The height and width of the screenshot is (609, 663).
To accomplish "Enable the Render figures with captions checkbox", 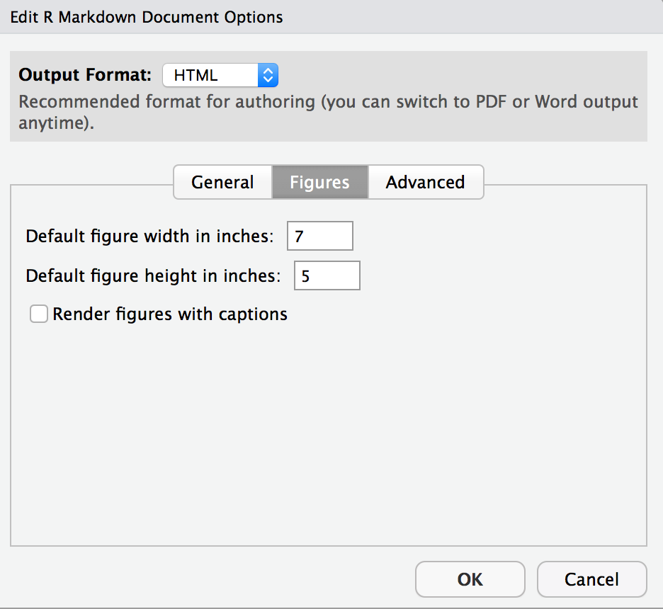I will [38, 314].
